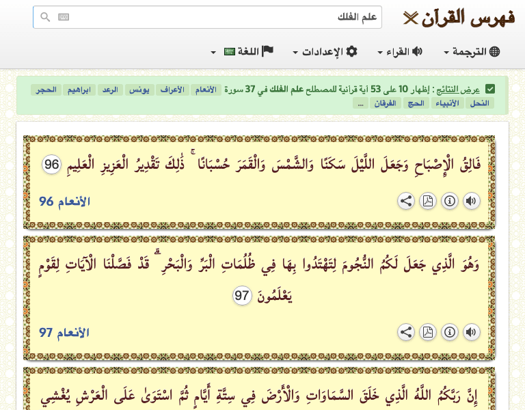525x410 pixels.
Task: Click the الأنعام 96 verse reference link
Action: click(64, 201)
